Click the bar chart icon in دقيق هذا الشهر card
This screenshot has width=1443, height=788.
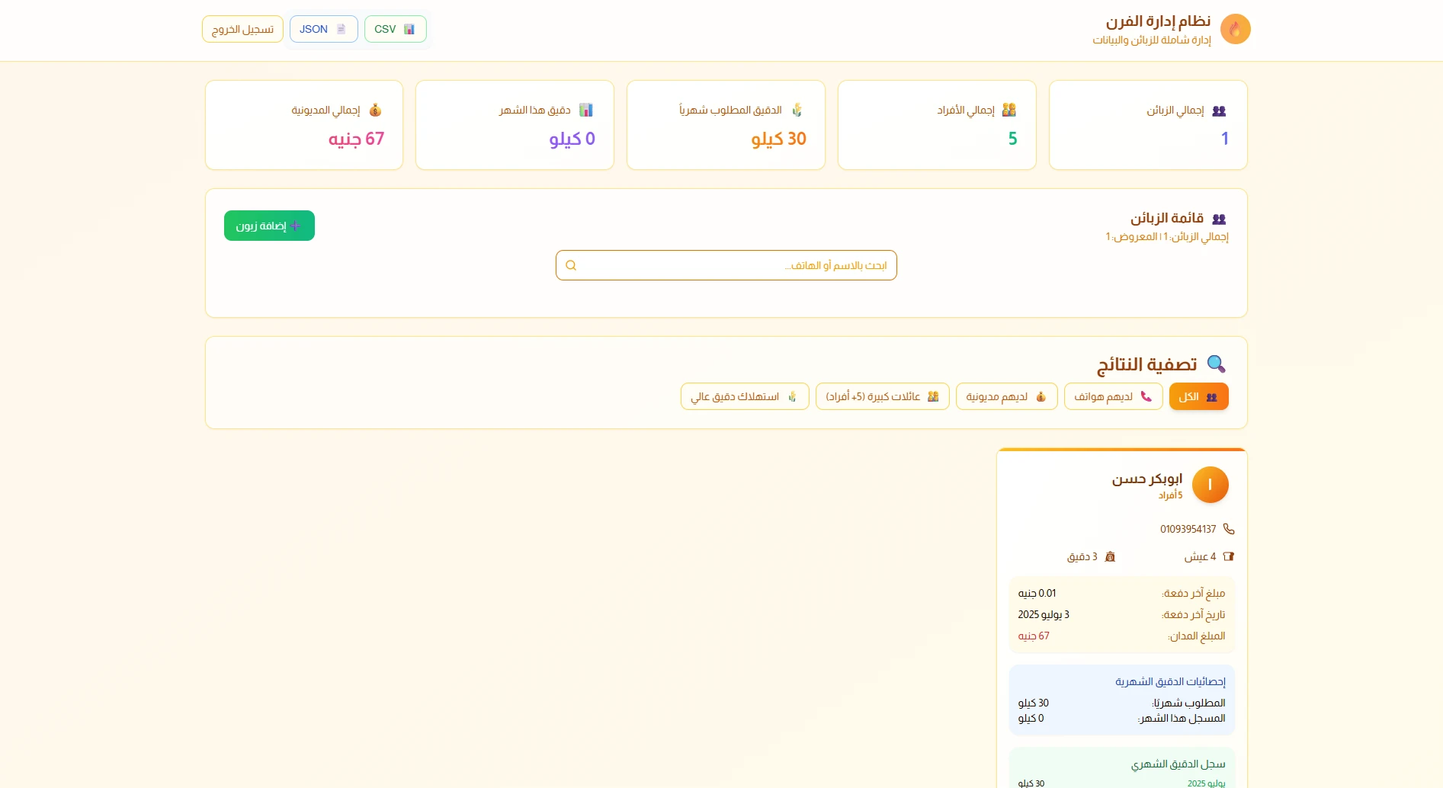point(585,111)
